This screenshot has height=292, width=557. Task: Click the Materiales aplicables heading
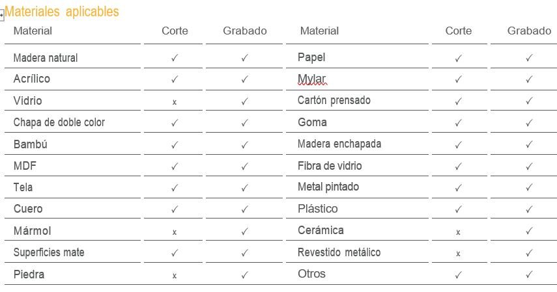[63, 12]
